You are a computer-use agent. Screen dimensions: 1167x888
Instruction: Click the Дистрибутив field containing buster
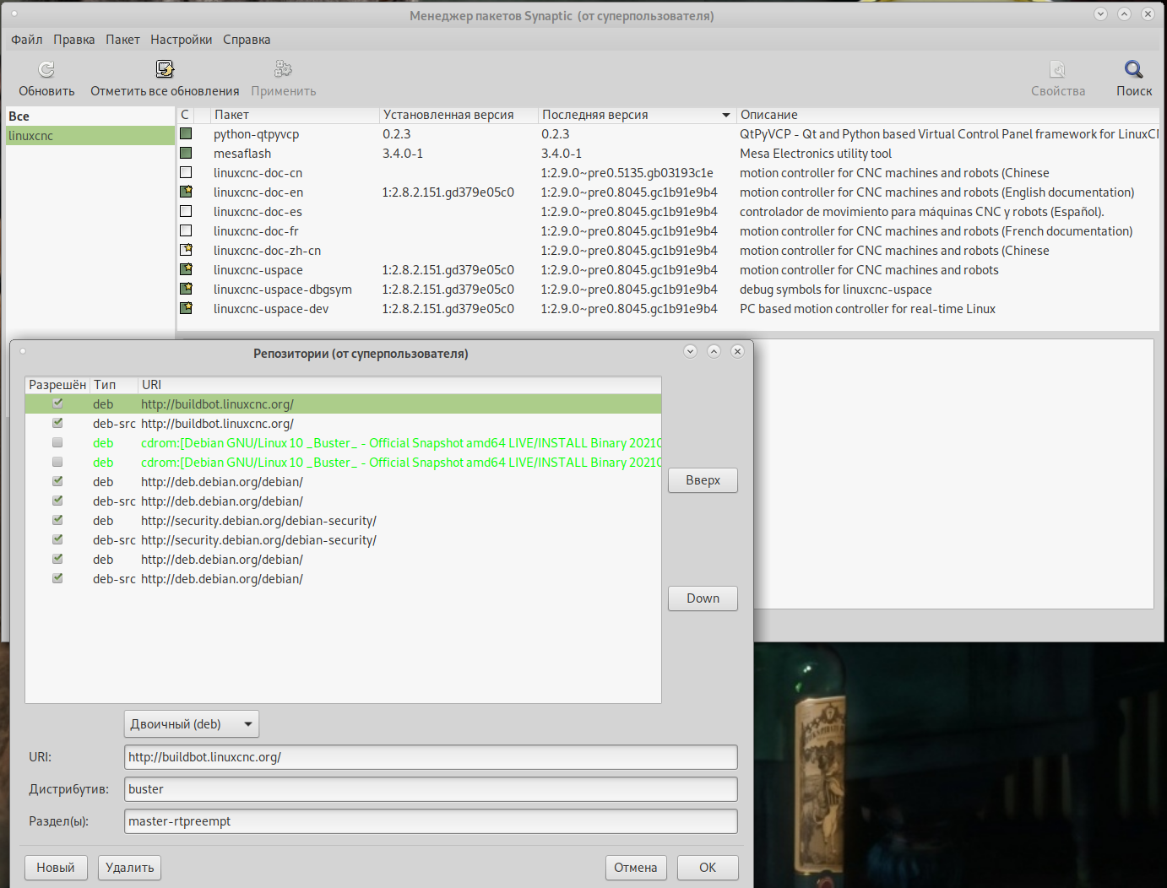tap(431, 789)
